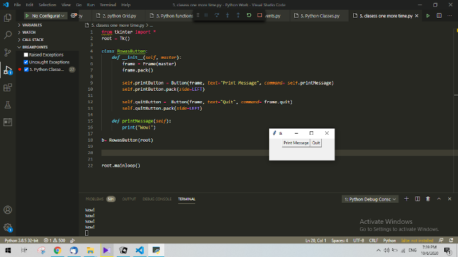458x257 pixels.
Task: Start debugging with green play arrow
Action: (27, 16)
